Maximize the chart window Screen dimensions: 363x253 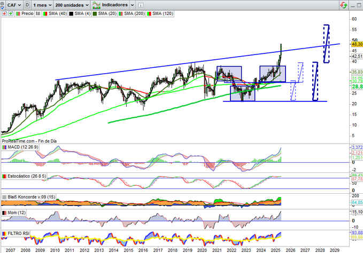360,5
